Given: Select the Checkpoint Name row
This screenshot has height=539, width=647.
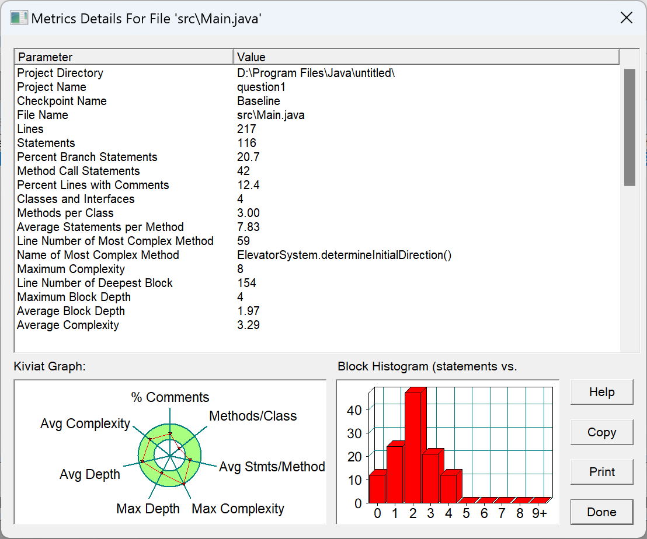Looking at the screenshot, I should [317, 101].
